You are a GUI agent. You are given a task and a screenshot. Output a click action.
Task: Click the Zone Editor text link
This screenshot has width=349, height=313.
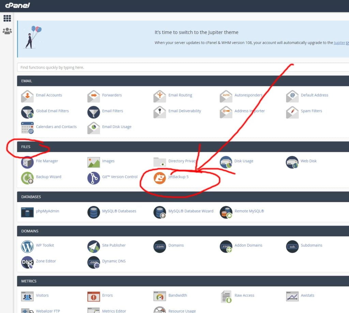46,261
